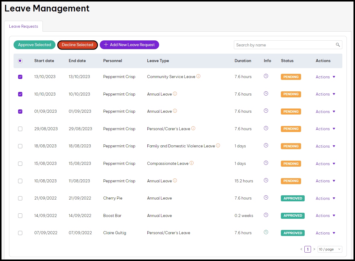Tick the checkbox for Cherry Pie's leave
This screenshot has height=261, width=355.
point(20,198)
